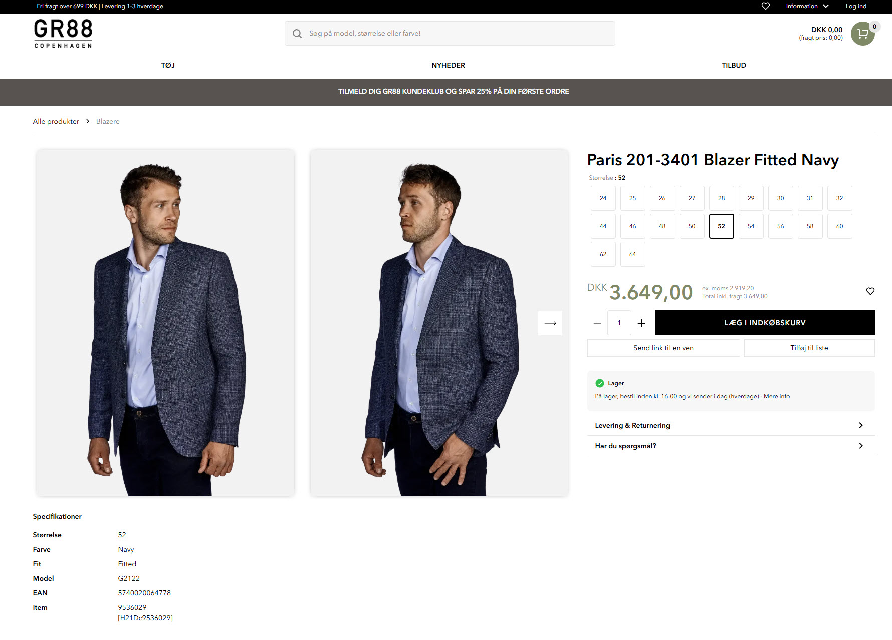Open the TØJ menu
This screenshot has height=640, width=892.
(168, 65)
